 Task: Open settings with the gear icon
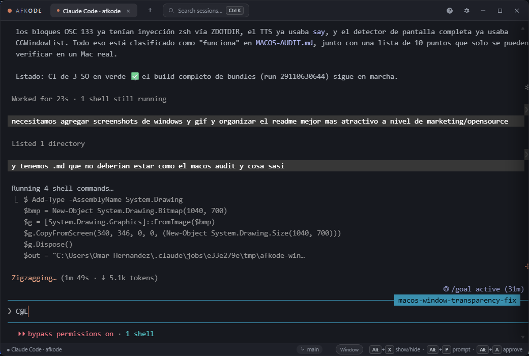click(x=466, y=11)
